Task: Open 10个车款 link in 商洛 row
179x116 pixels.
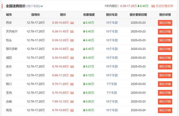Action: (112, 110)
